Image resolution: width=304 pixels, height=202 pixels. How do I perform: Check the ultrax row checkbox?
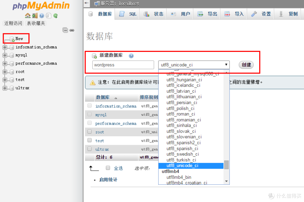pyautogui.click(x=90, y=149)
